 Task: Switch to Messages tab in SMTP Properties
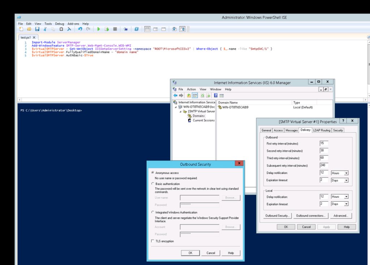click(292, 131)
